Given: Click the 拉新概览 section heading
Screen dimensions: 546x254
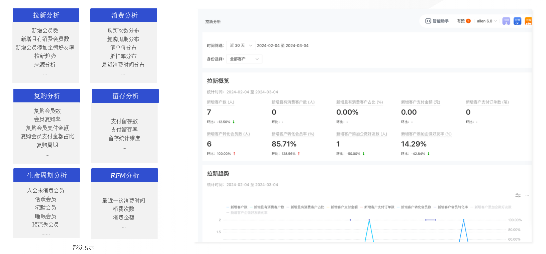Looking at the screenshot, I should coord(218,81).
